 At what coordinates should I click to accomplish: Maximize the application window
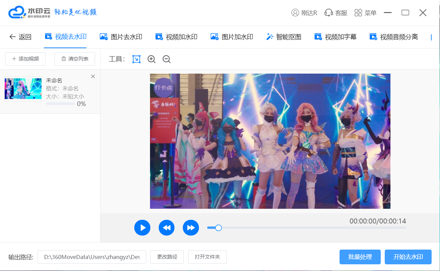pyautogui.click(x=406, y=13)
